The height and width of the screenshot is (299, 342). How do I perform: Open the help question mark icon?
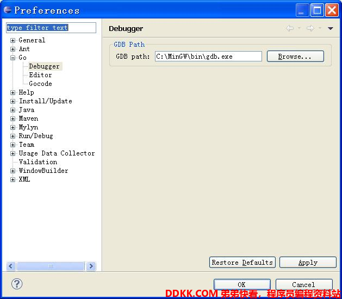(17, 284)
